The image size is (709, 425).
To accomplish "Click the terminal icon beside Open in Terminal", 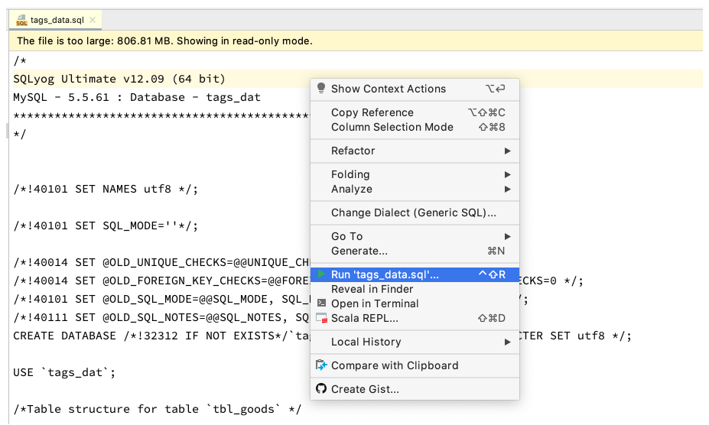I will coord(321,303).
